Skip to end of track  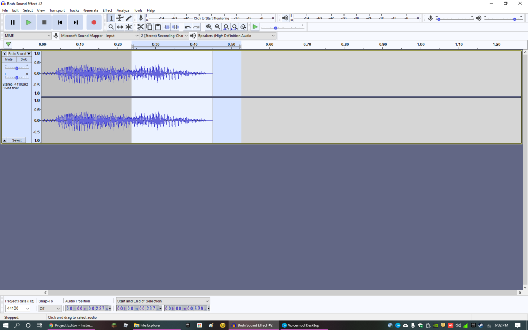(76, 22)
